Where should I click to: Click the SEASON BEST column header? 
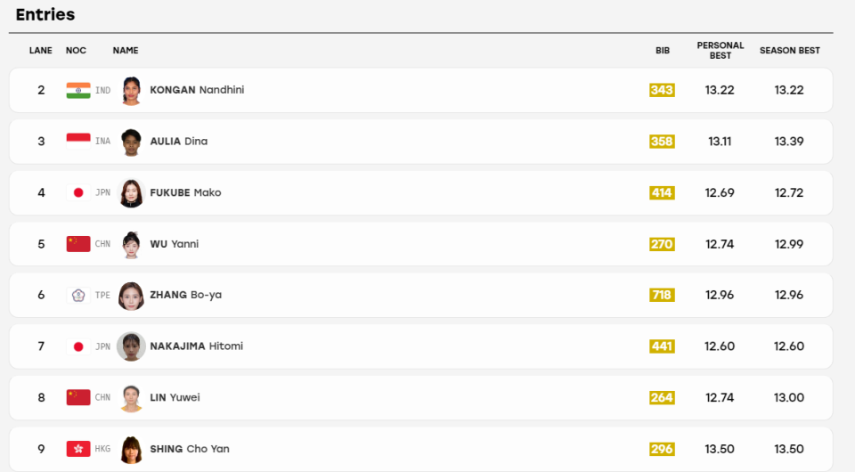(x=790, y=50)
